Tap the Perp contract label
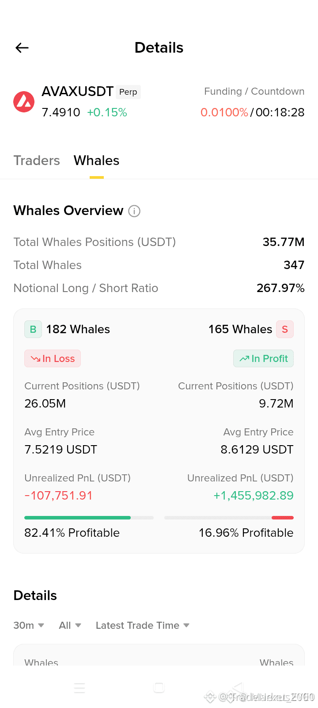This screenshot has width=318, height=708. [x=128, y=92]
